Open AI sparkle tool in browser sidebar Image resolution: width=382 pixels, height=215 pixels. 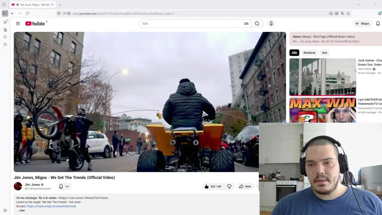click(5, 22)
